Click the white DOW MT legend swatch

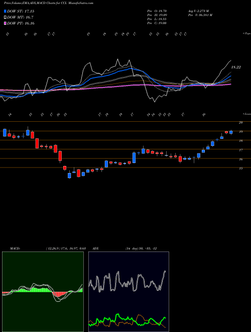tap(5, 18)
